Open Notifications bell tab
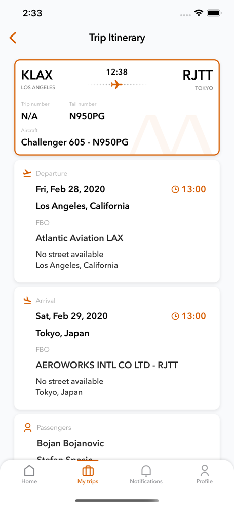This screenshot has height=507, width=234. [x=146, y=475]
